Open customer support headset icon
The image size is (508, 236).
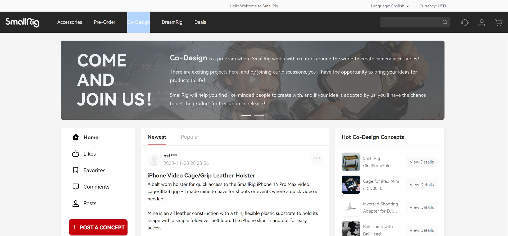(464, 22)
